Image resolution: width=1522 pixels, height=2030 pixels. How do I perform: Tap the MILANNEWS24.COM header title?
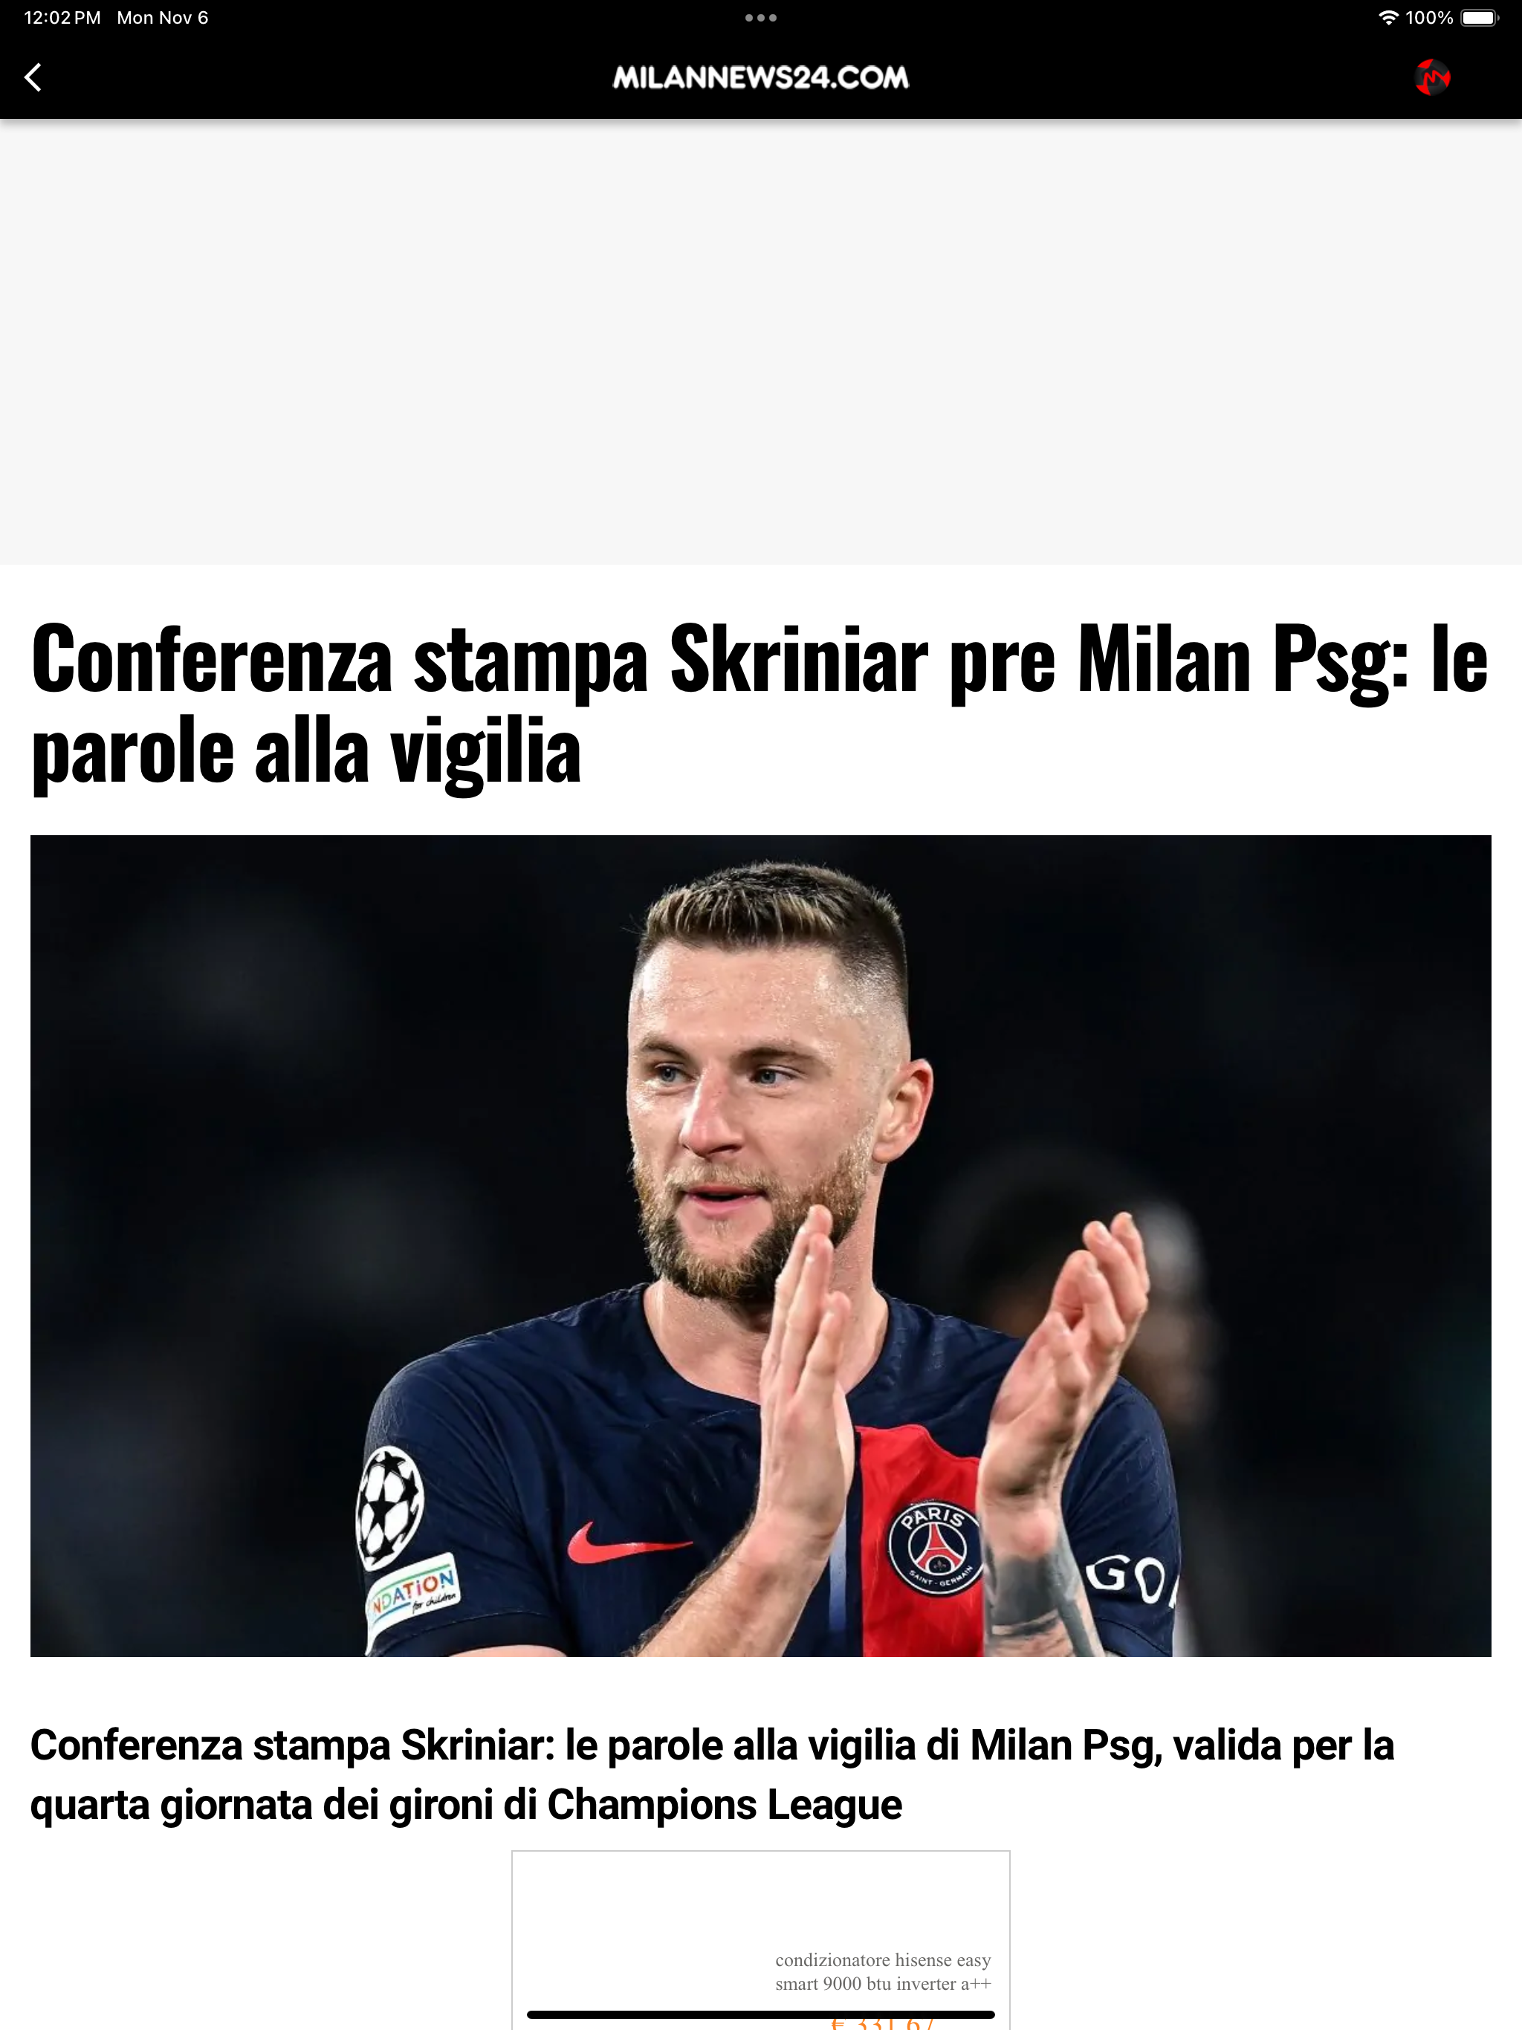760,77
